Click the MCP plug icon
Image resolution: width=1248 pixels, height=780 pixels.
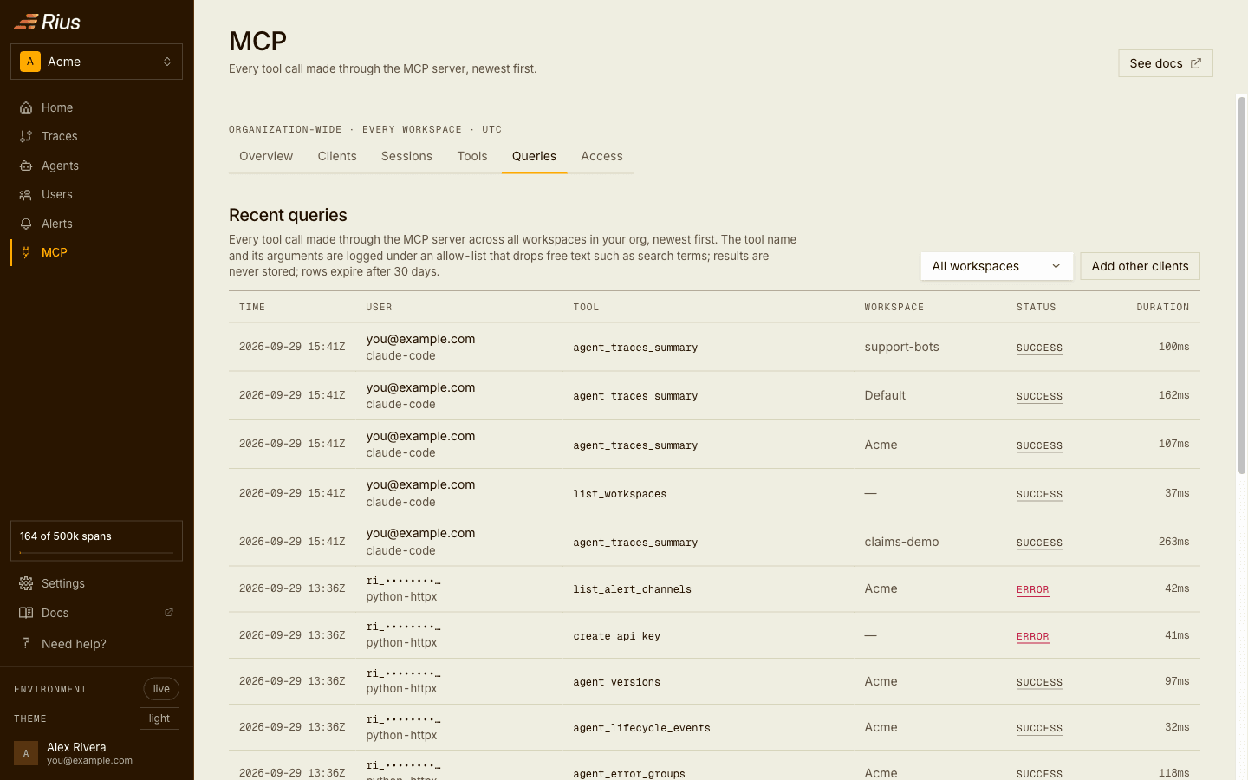click(26, 252)
